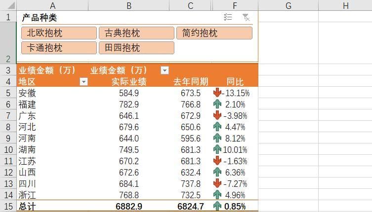Image resolution: width=372 pixels, height=212 pixels.
Task: Click the green up arrow in 浙江 row
Action: point(217,195)
